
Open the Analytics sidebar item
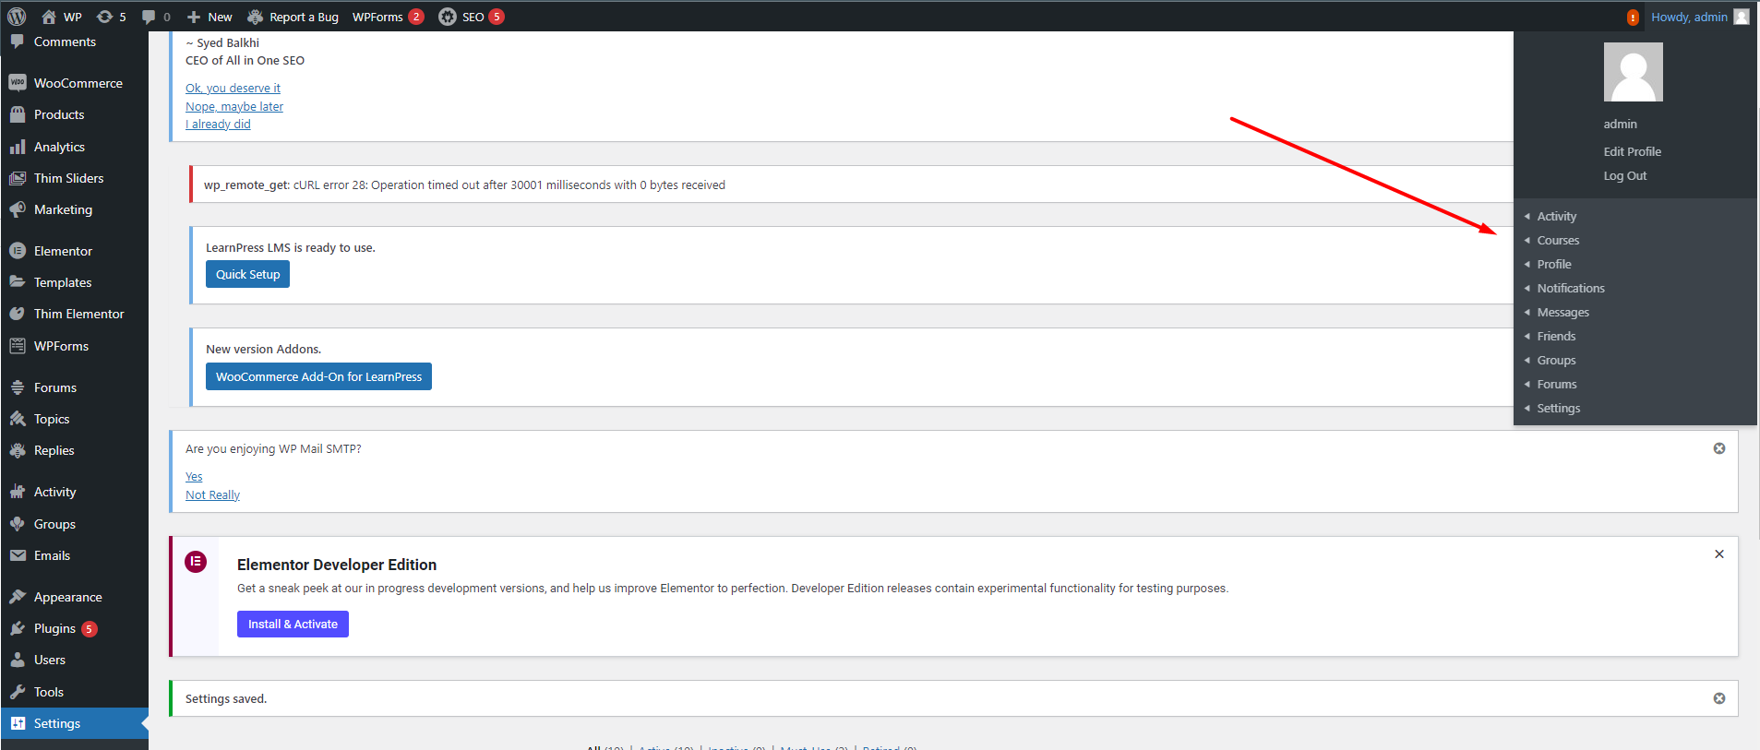pyautogui.click(x=59, y=147)
